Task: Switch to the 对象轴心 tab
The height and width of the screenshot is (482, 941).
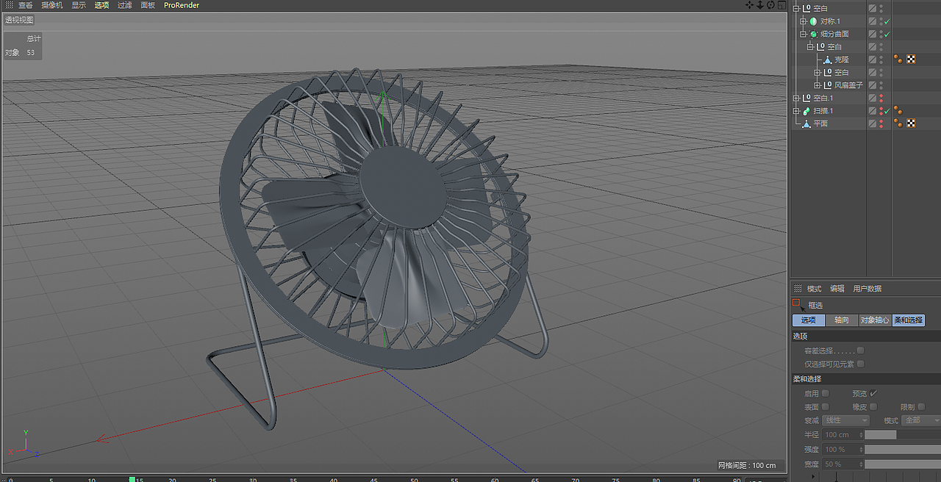Action: [875, 320]
